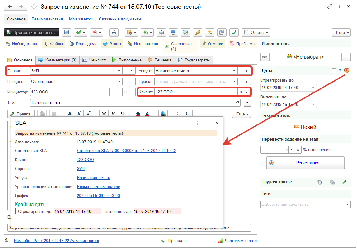Click the save (floppy disk) toolbar icon
This screenshot has width=357, height=248.
click(x=67, y=32)
